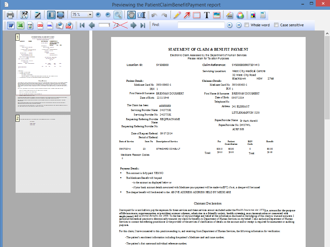Click the find previous arrow button
Viewport: 330px width, 247px height.
click(230, 25)
